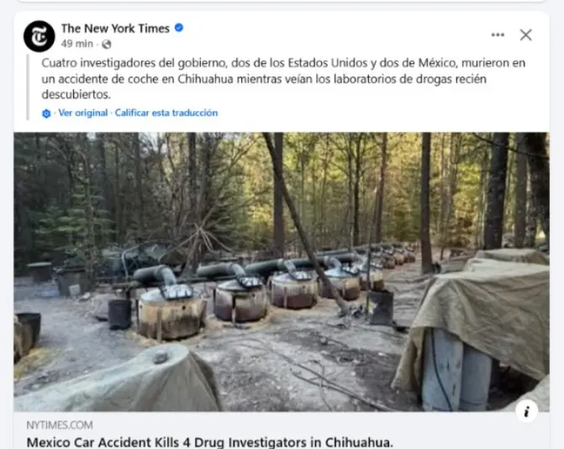Dismiss the post with the X button

click(526, 35)
